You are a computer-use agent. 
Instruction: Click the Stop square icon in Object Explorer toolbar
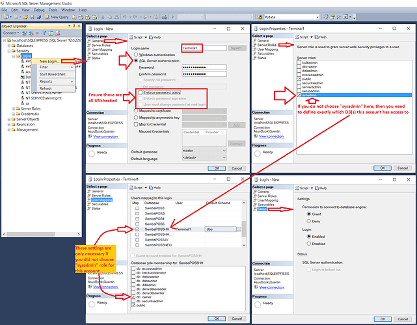37,33
